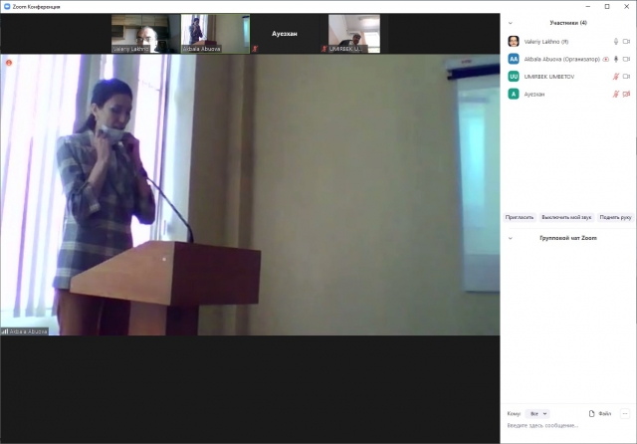Click Akbala Abuova's microphone icon in participants
The width and height of the screenshot is (637, 444).
click(x=616, y=59)
